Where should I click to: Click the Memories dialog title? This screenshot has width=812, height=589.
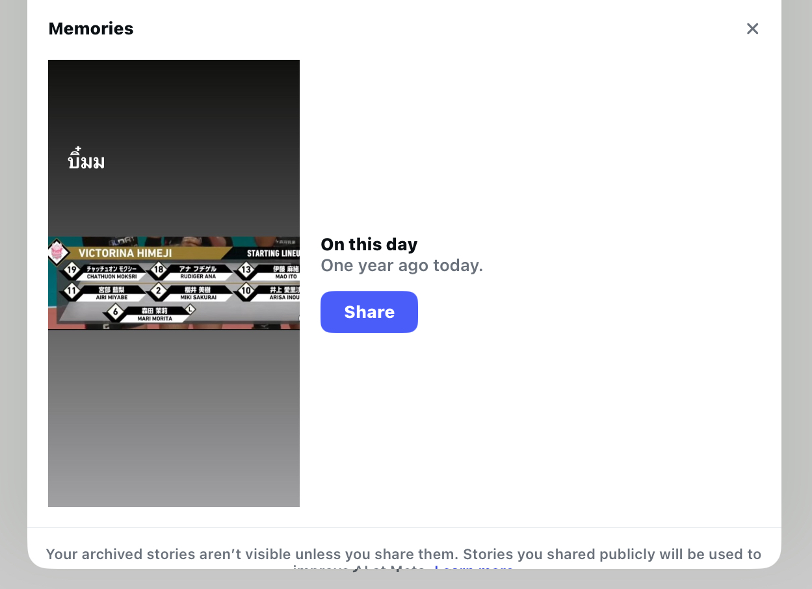tap(91, 29)
